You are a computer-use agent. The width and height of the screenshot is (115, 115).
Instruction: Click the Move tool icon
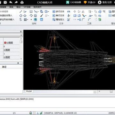tap(75, 11)
